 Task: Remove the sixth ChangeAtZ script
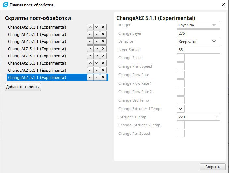(103, 63)
